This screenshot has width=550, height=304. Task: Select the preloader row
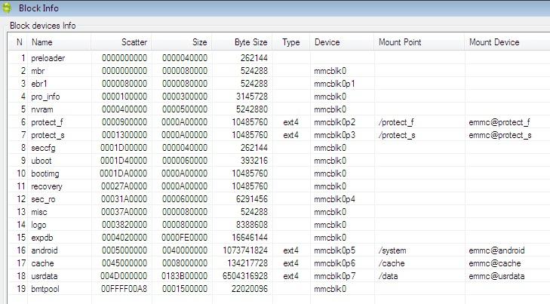tap(279, 58)
